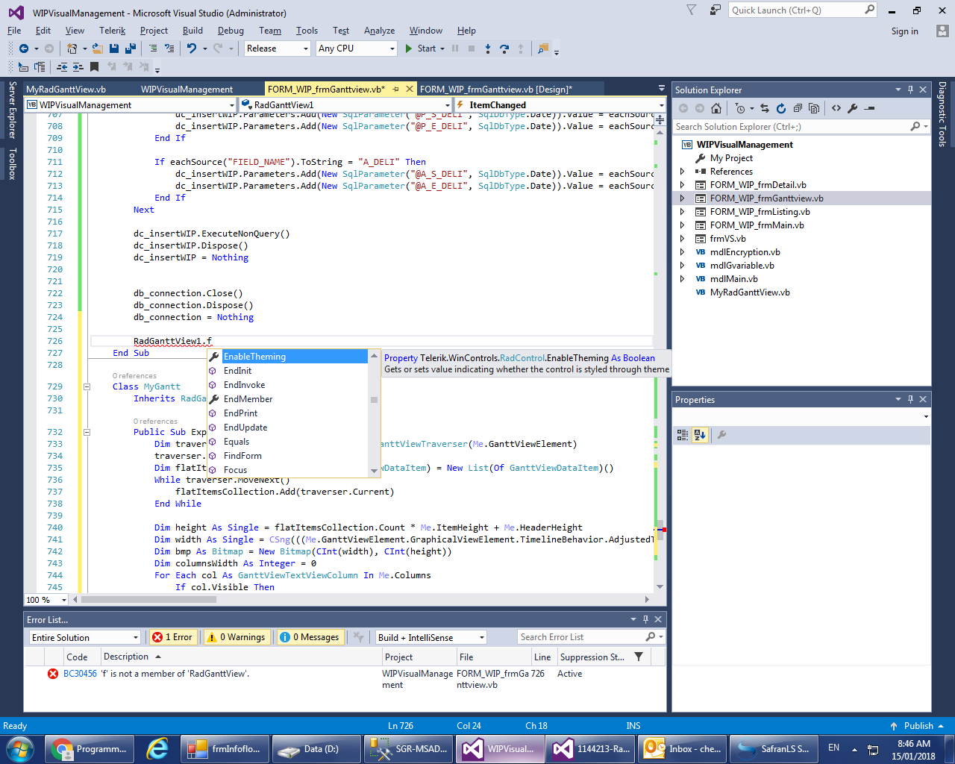Click the green Start debugging button

tap(421, 48)
